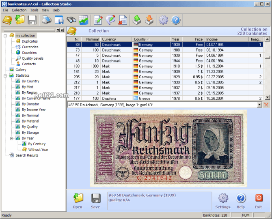The image size is (272, 219).
Task: Maximize the tree panel with its square button
Action: (x=58, y=30)
